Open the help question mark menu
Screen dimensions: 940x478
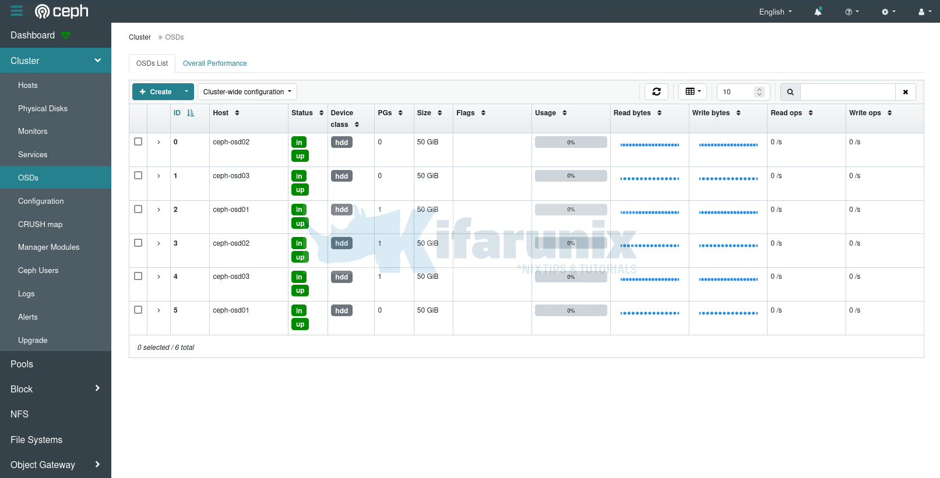point(851,12)
